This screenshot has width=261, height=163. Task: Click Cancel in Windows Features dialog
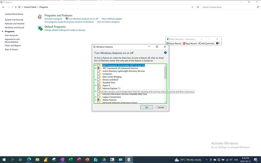click(161, 107)
